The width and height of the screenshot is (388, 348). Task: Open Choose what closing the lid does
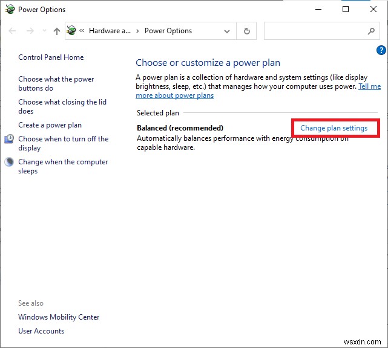[62, 106]
